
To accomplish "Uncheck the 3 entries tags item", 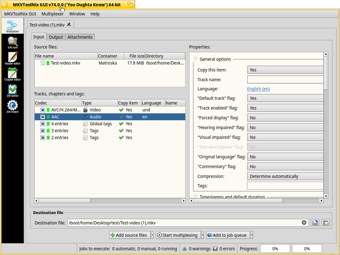I will pos(43,131).
